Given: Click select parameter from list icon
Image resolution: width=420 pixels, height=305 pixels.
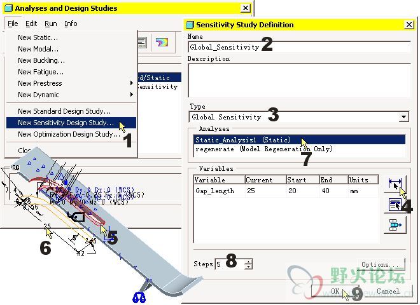Looking at the screenshot, I should [x=395, y=205].
